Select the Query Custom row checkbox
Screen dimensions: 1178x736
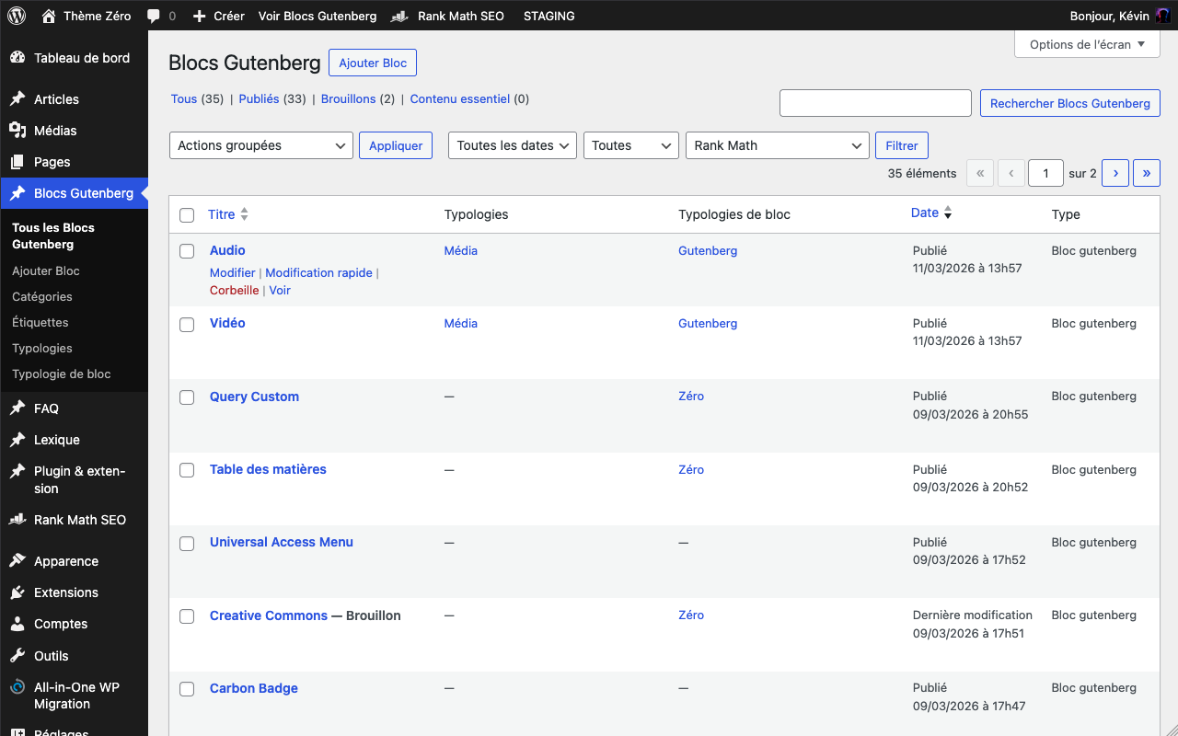click(187, 397)
